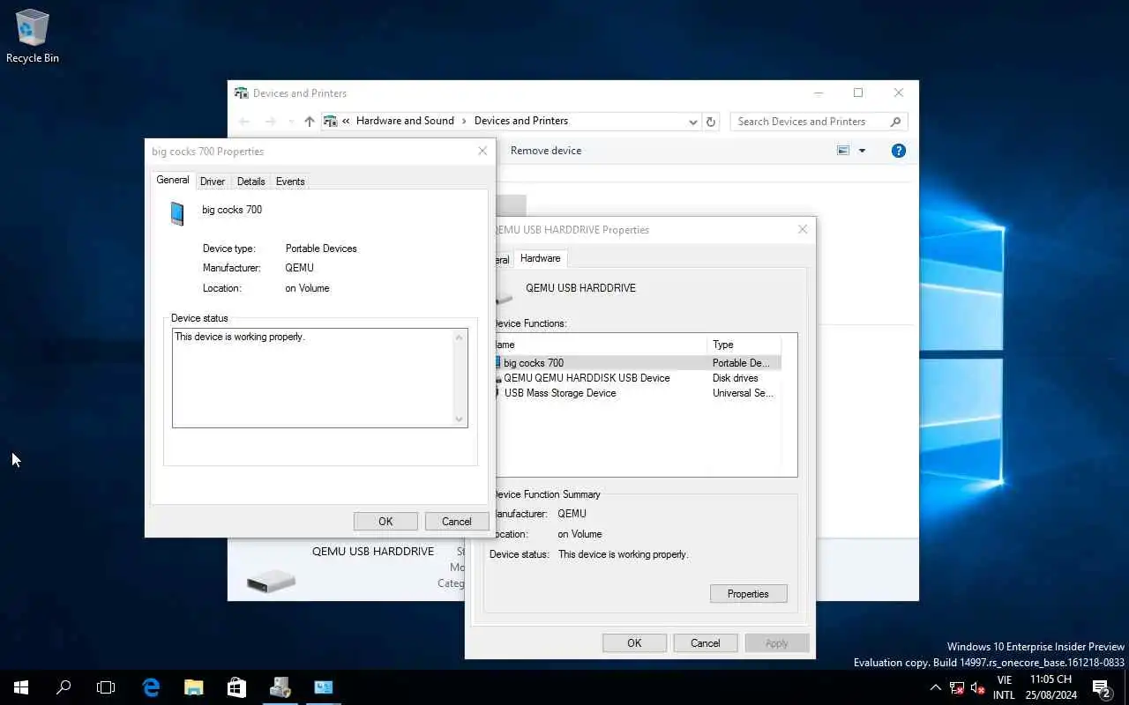Switch to the Details tab

click(x=250, y=181)
